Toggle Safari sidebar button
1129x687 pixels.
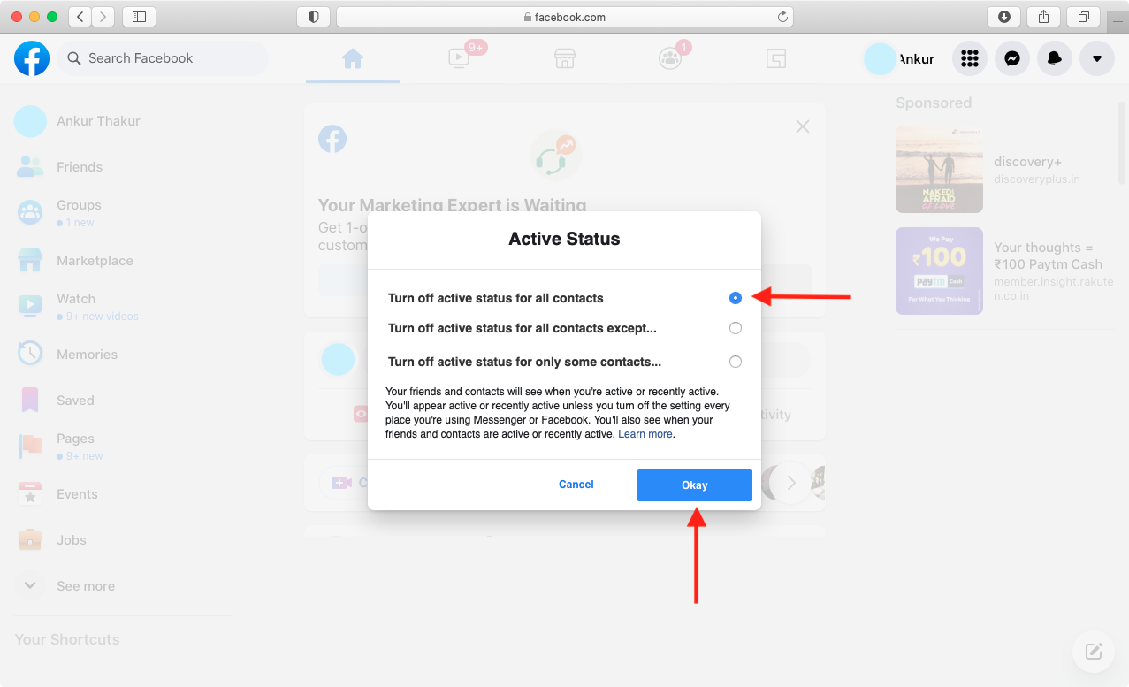(x=139, y=16)
